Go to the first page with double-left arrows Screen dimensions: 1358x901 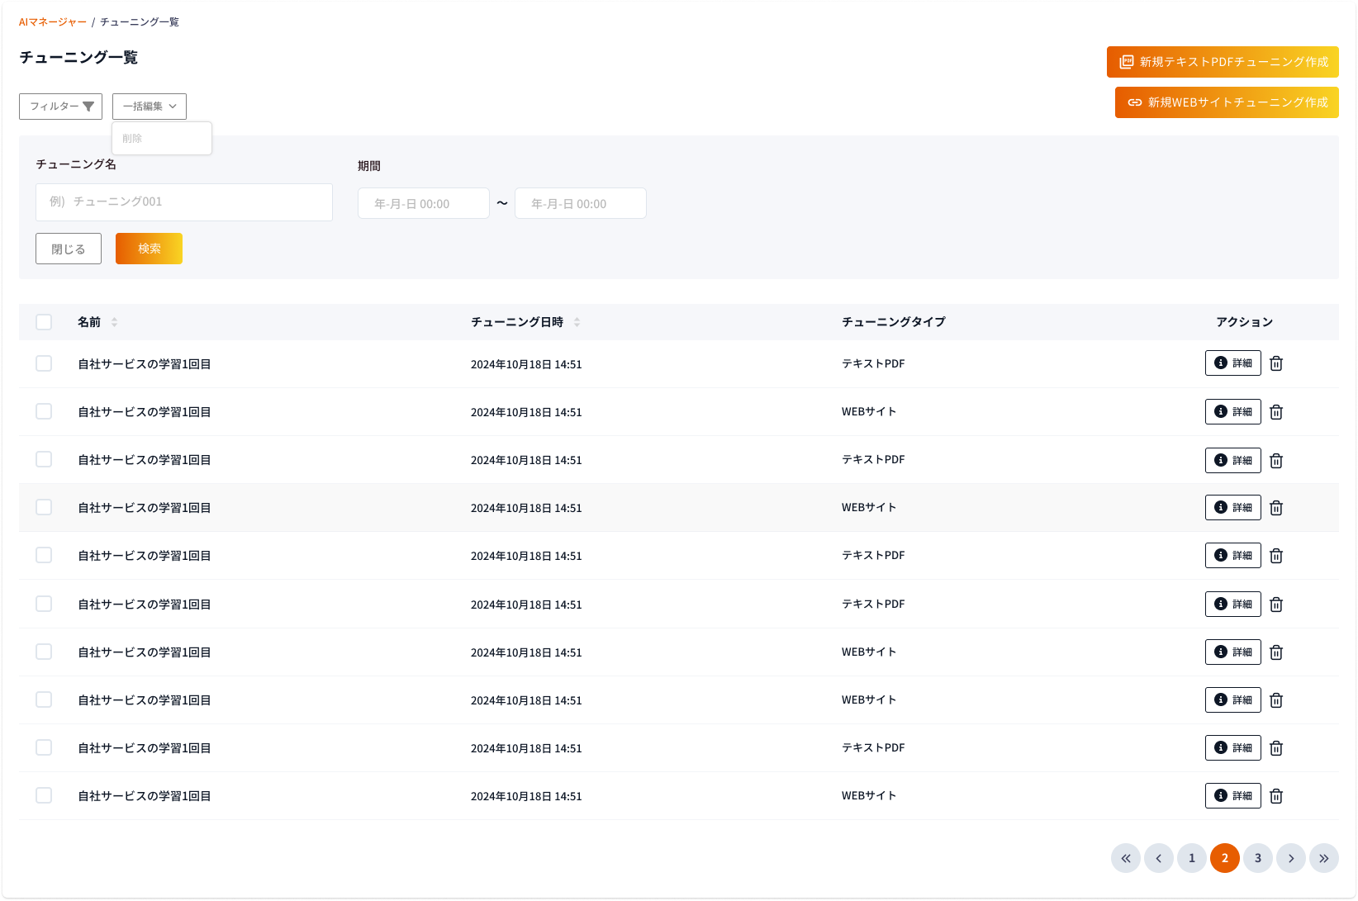tap(1125, 858)
